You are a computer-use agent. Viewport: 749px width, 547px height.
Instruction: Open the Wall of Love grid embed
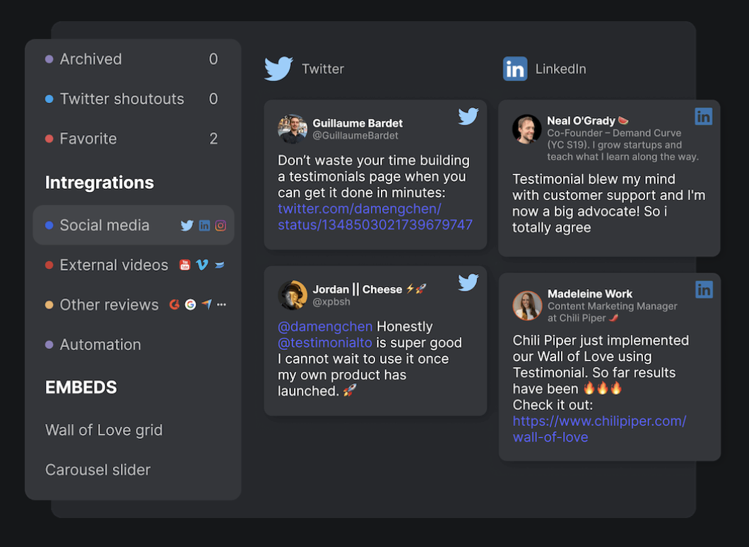pos(104,430)
